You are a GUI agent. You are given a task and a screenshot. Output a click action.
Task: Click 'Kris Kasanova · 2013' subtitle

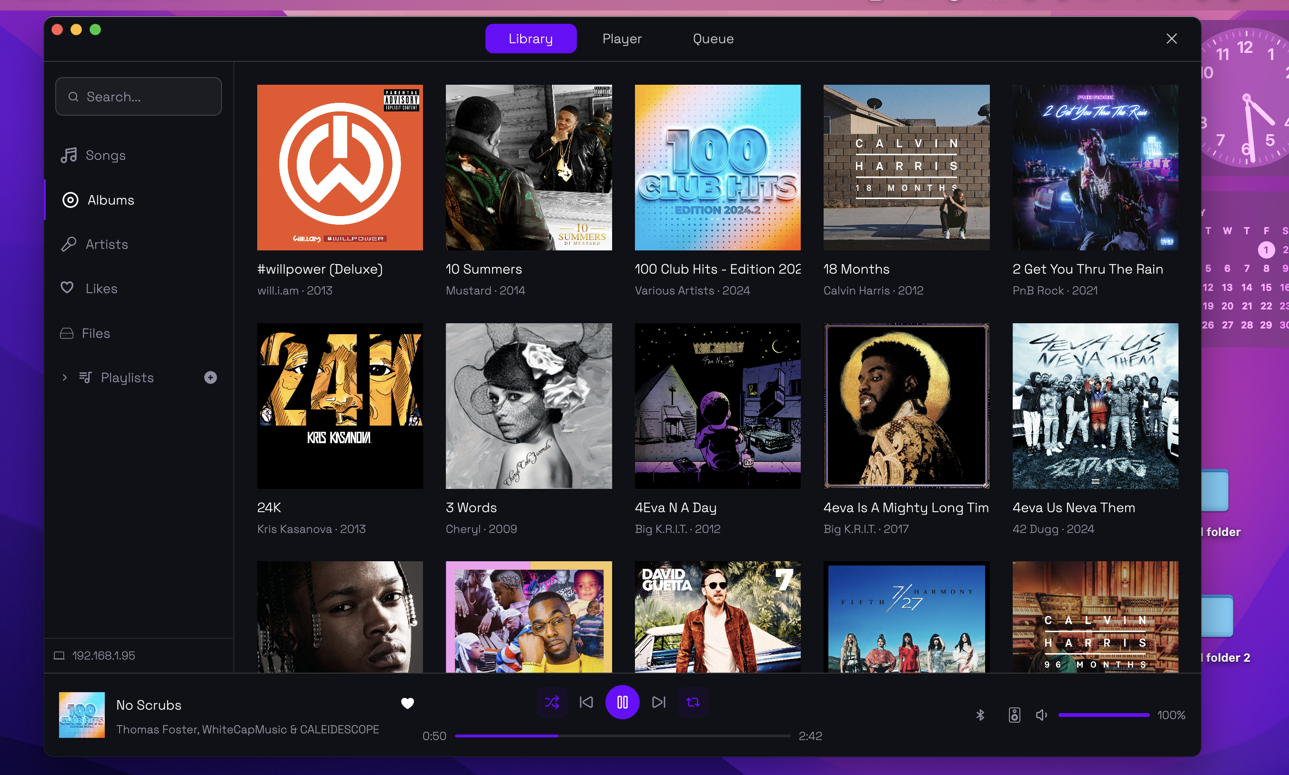[312, 529]
